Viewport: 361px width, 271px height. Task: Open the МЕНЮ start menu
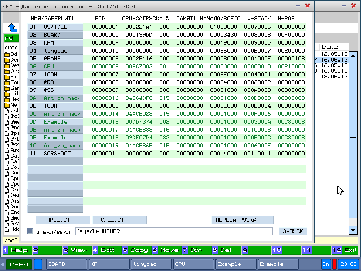tap(19, 264)
